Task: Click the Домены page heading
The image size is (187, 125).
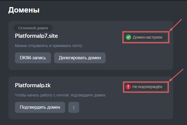Action: coord(24,10)
